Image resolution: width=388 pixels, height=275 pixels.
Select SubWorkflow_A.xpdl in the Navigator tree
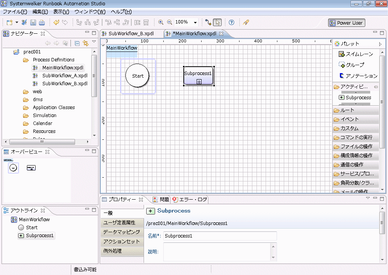65,75
